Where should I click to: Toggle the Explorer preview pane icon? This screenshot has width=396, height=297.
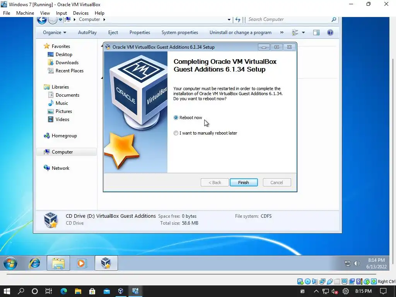click(316, 32)
